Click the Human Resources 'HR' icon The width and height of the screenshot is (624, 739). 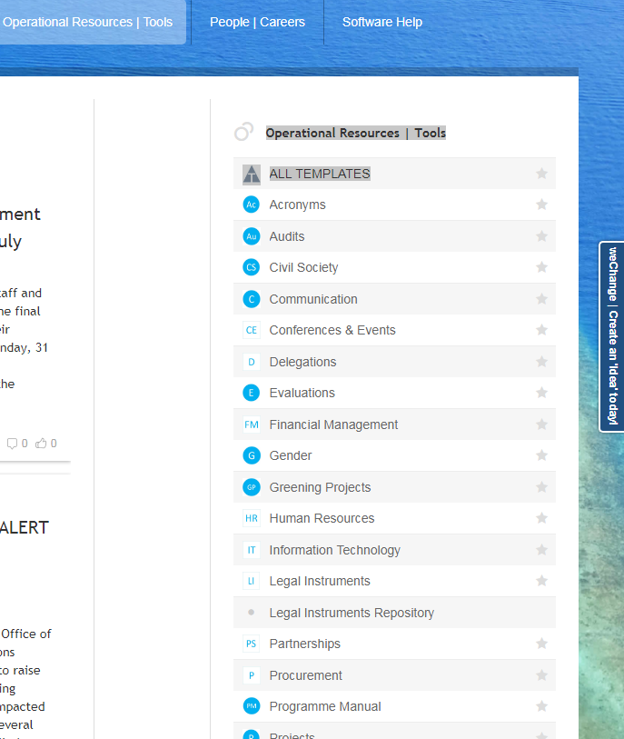[x=252, y=518]
